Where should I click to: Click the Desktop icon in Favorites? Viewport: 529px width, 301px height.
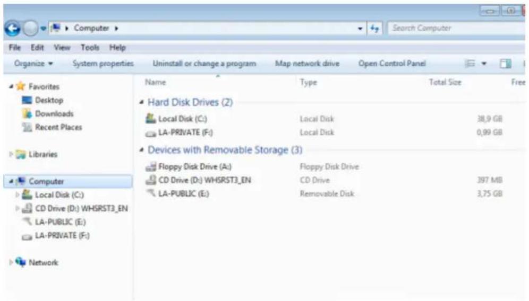coord(27,100)
